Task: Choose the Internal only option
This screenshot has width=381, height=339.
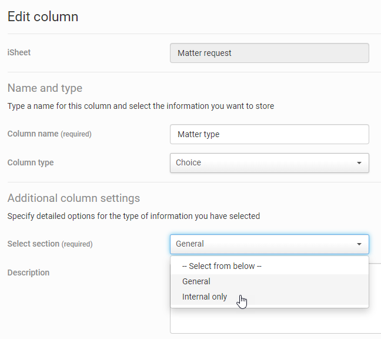Action: [205, 297]
